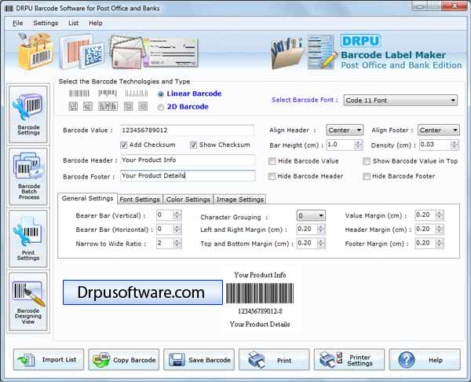Click the barcode label cards banner icon
The image size is (471, 382).
click(x=82, y=52)
